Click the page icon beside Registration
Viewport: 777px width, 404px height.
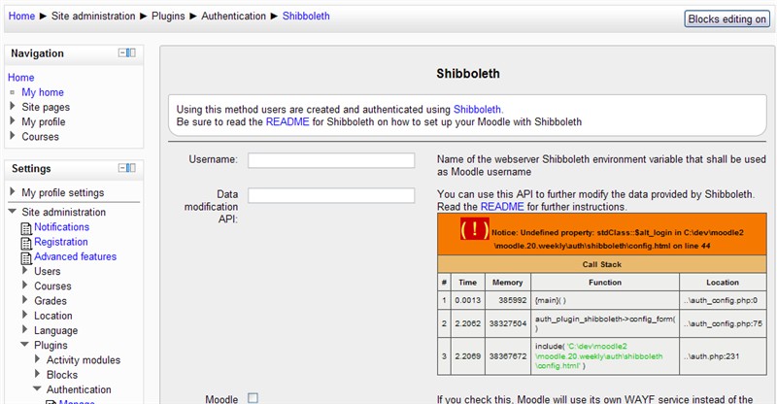click(x=26, y=244)
